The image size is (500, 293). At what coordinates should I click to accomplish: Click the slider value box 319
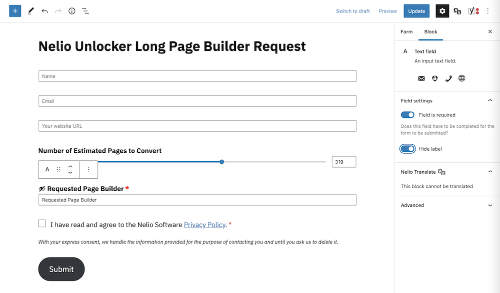tap(344, 162)
